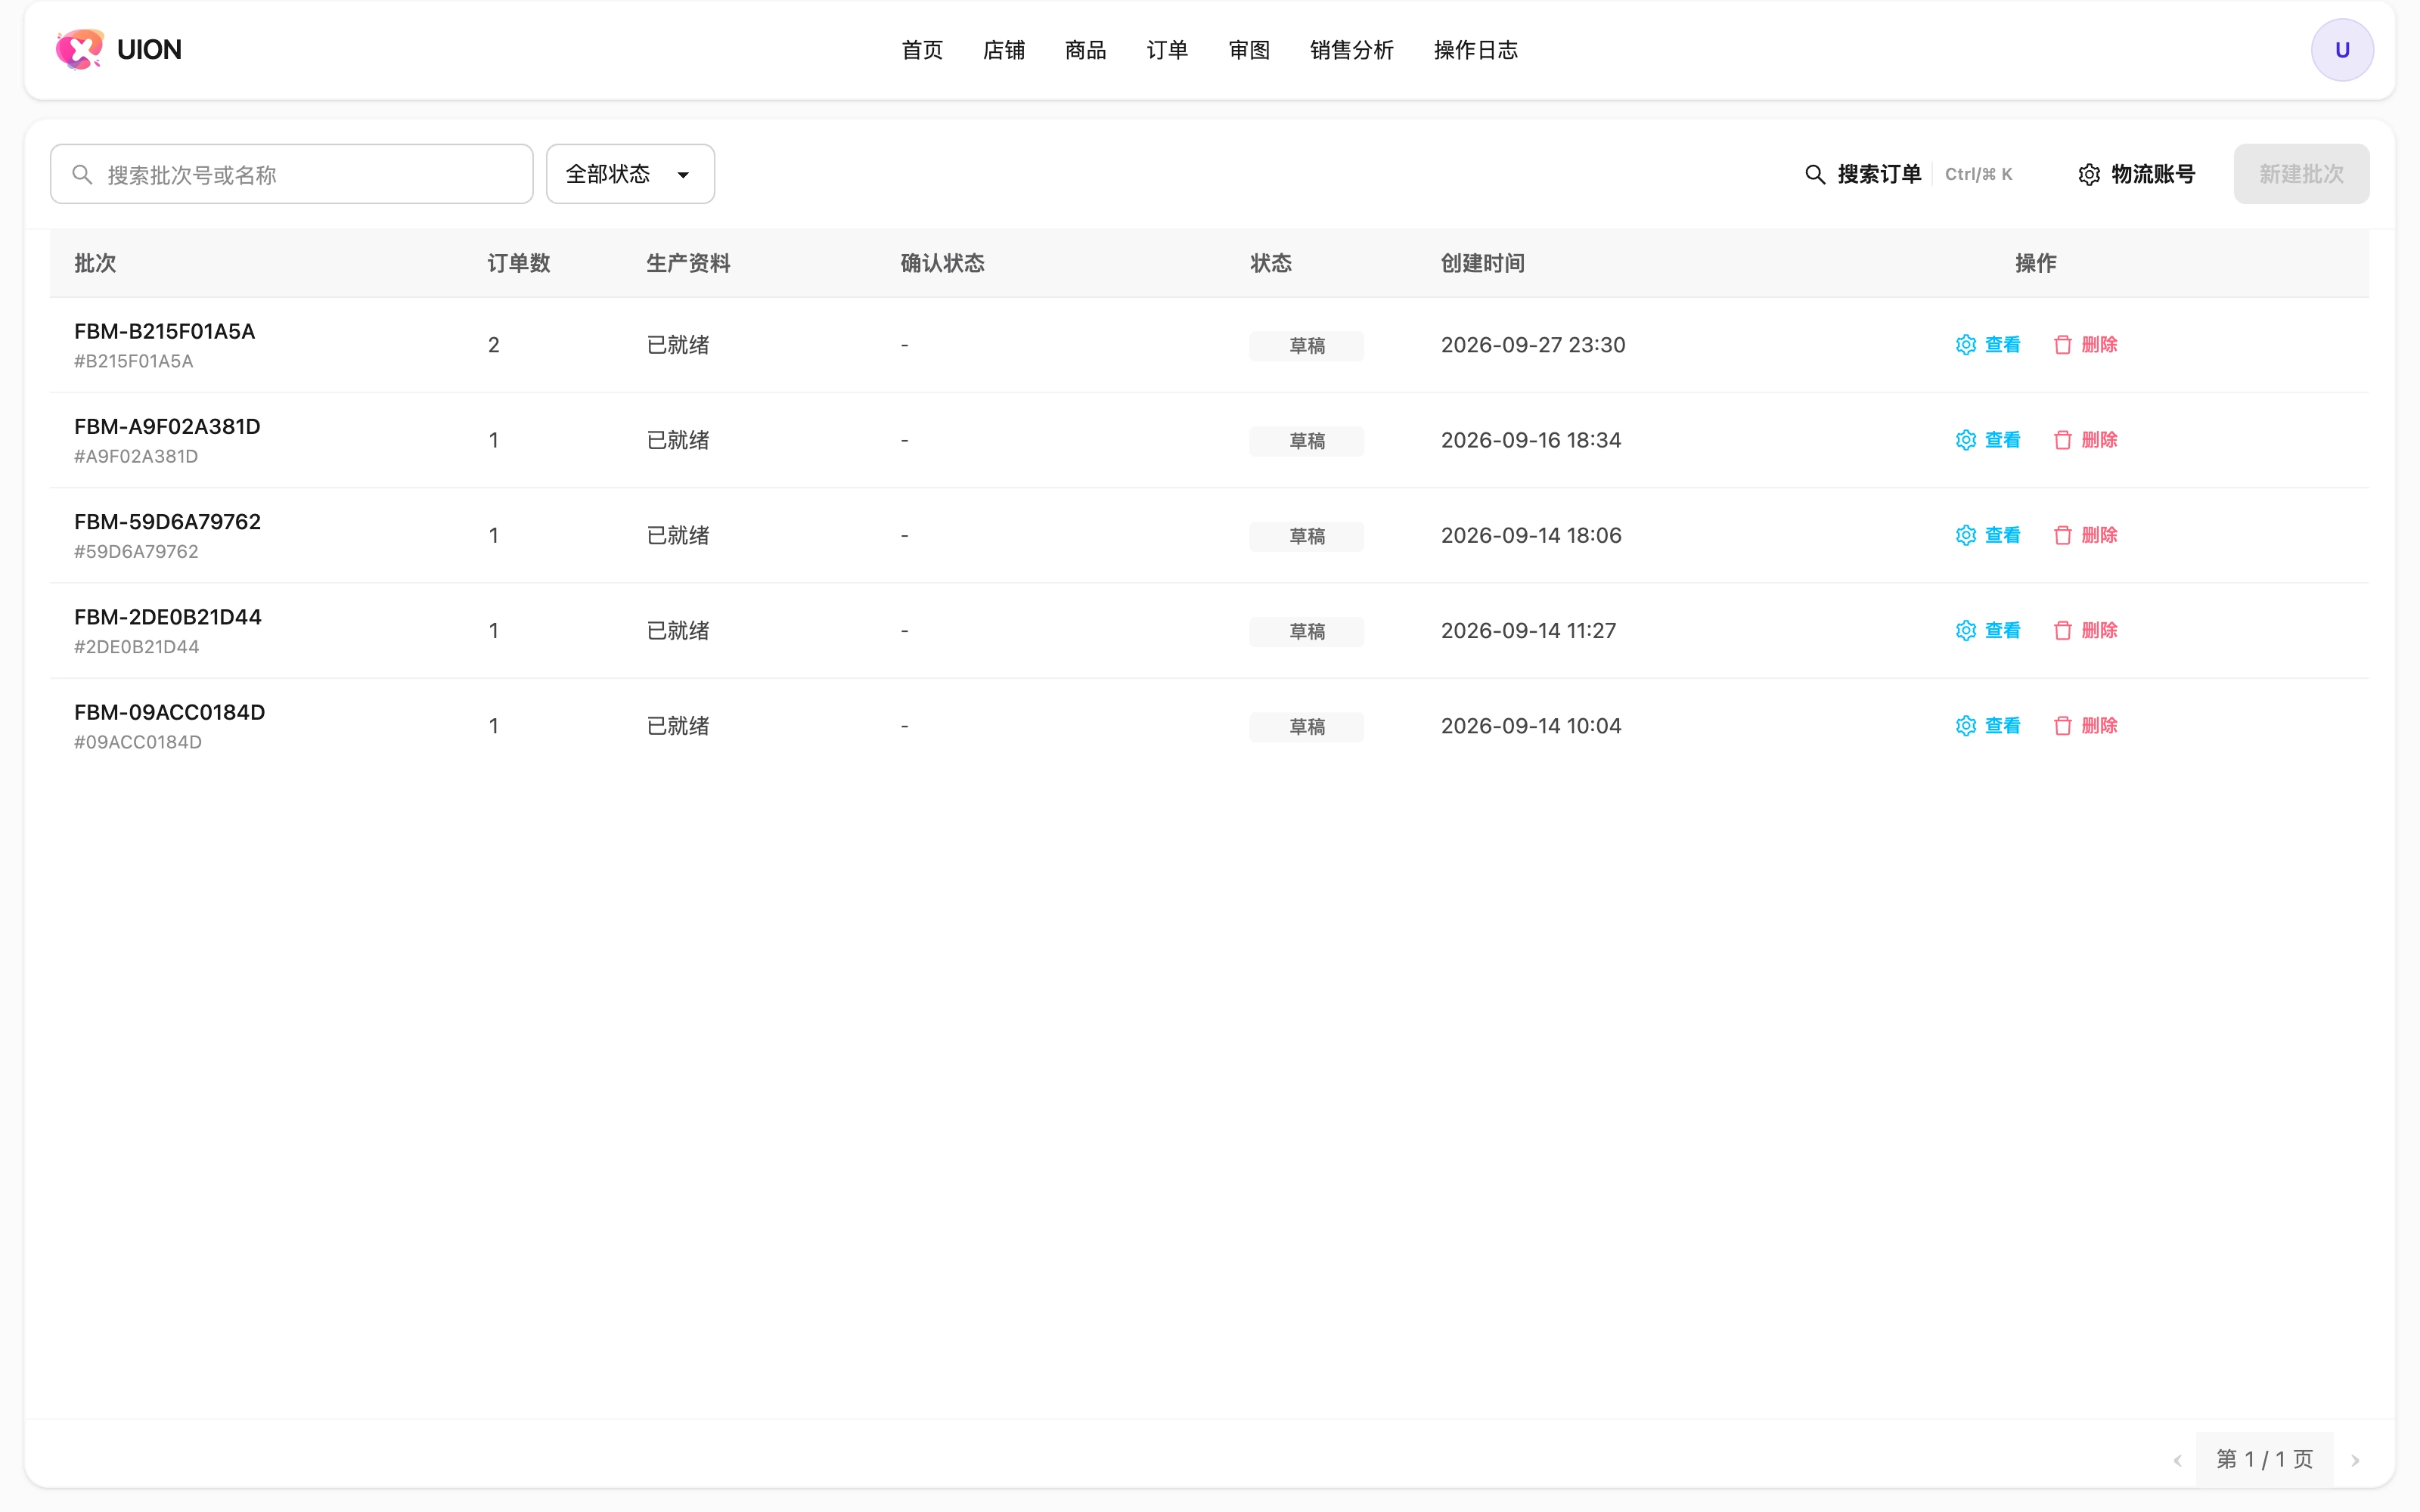The image size is (2420, 1512).
Task: Click the batch ID #09ACC0184D
Action: point(138,742)
